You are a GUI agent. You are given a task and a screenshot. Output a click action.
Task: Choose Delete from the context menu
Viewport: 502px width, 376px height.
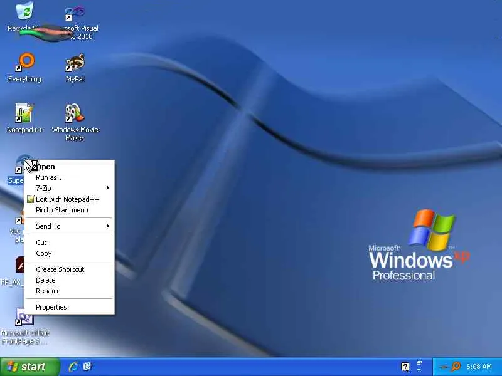tap(70, 280)
